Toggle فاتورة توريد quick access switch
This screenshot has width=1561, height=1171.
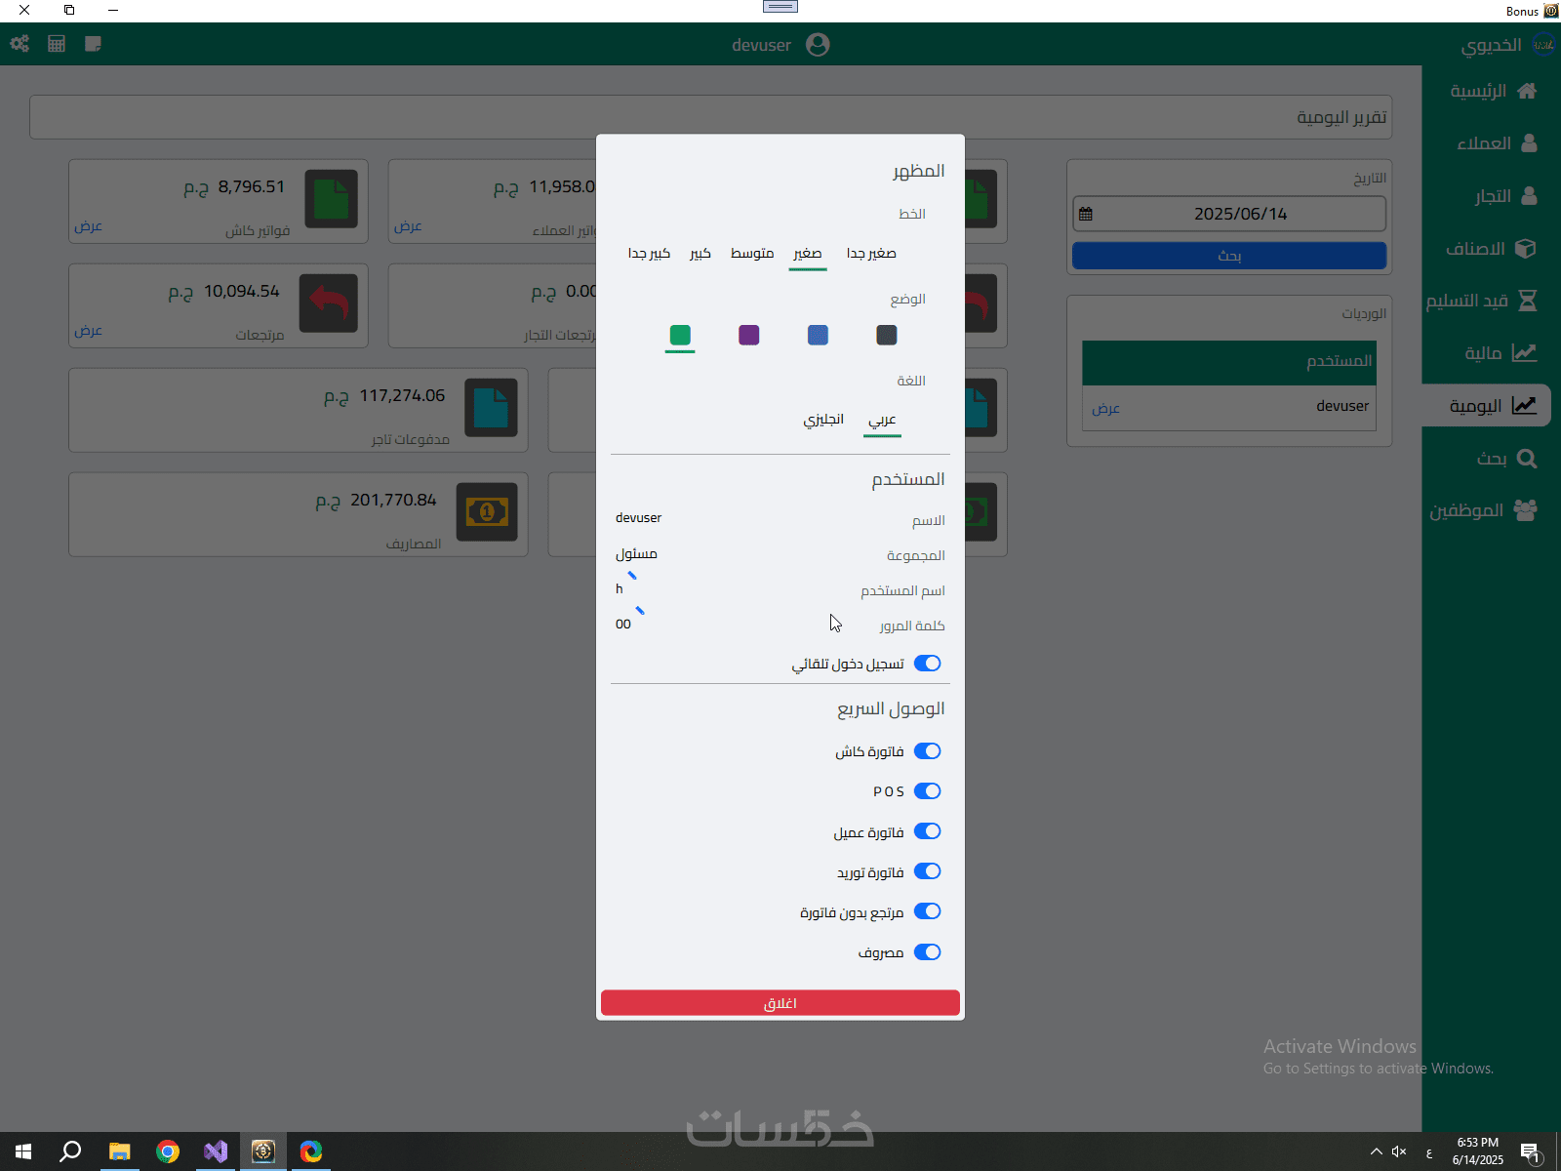point(928,871)
